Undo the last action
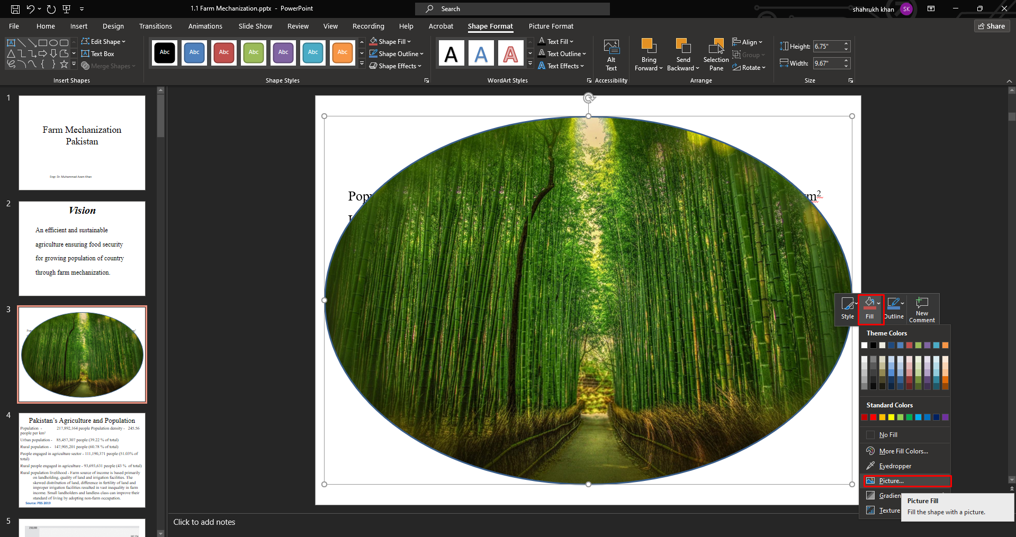The width and height of the screenshot is (1016, 537). pos(31,9)
